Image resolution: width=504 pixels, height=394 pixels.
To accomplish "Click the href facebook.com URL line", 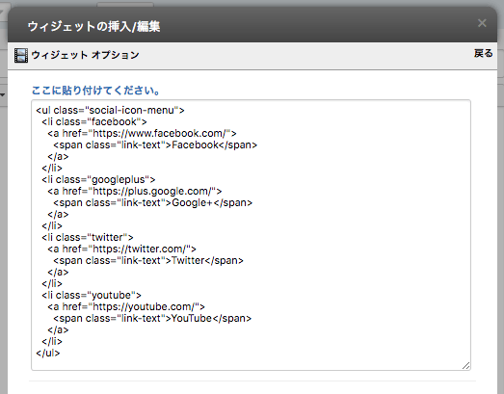I will pos(142,133).
